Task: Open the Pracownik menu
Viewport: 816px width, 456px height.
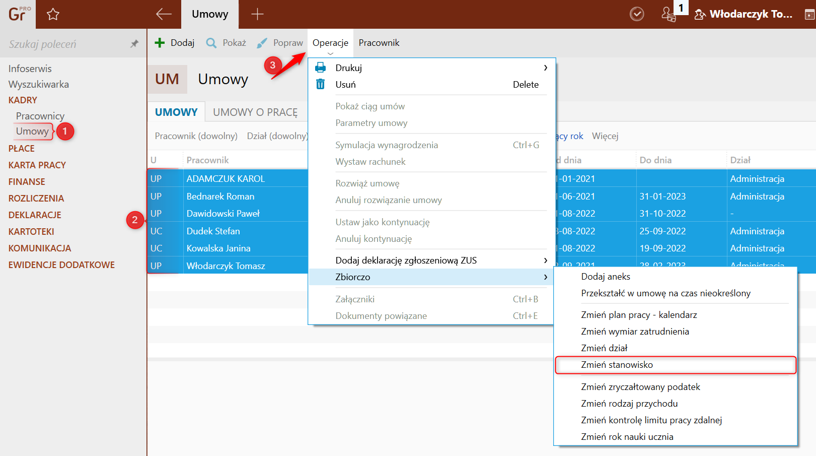Action: pyautogui.click(x=379, y=43)
